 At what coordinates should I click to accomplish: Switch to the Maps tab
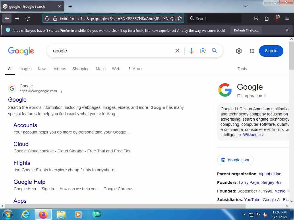coord(101,69)
